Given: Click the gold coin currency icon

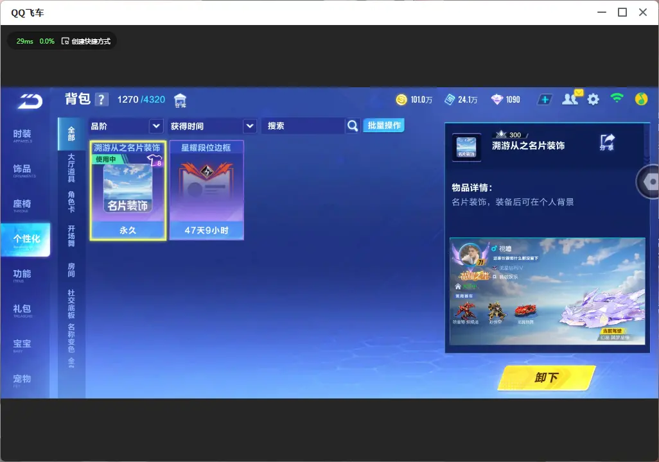Looking at the screenshot, I should point(401,99).
